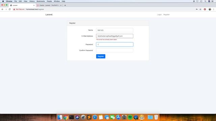Open System Preferences from the dock
This screenshot has height=121, width=216.
pyautogui.click(x=124, y=117)
